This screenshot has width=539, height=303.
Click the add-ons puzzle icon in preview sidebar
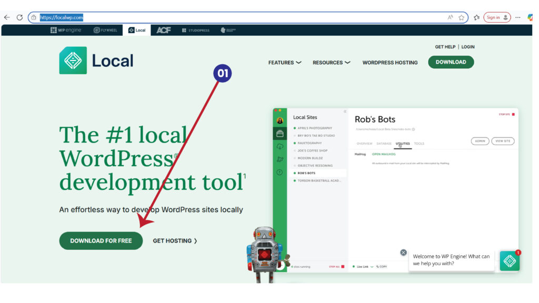pyautogui.click(x=280, y=159)
